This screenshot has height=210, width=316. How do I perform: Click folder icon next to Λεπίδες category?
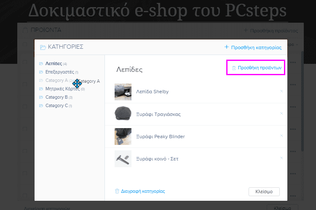[41, 64]
